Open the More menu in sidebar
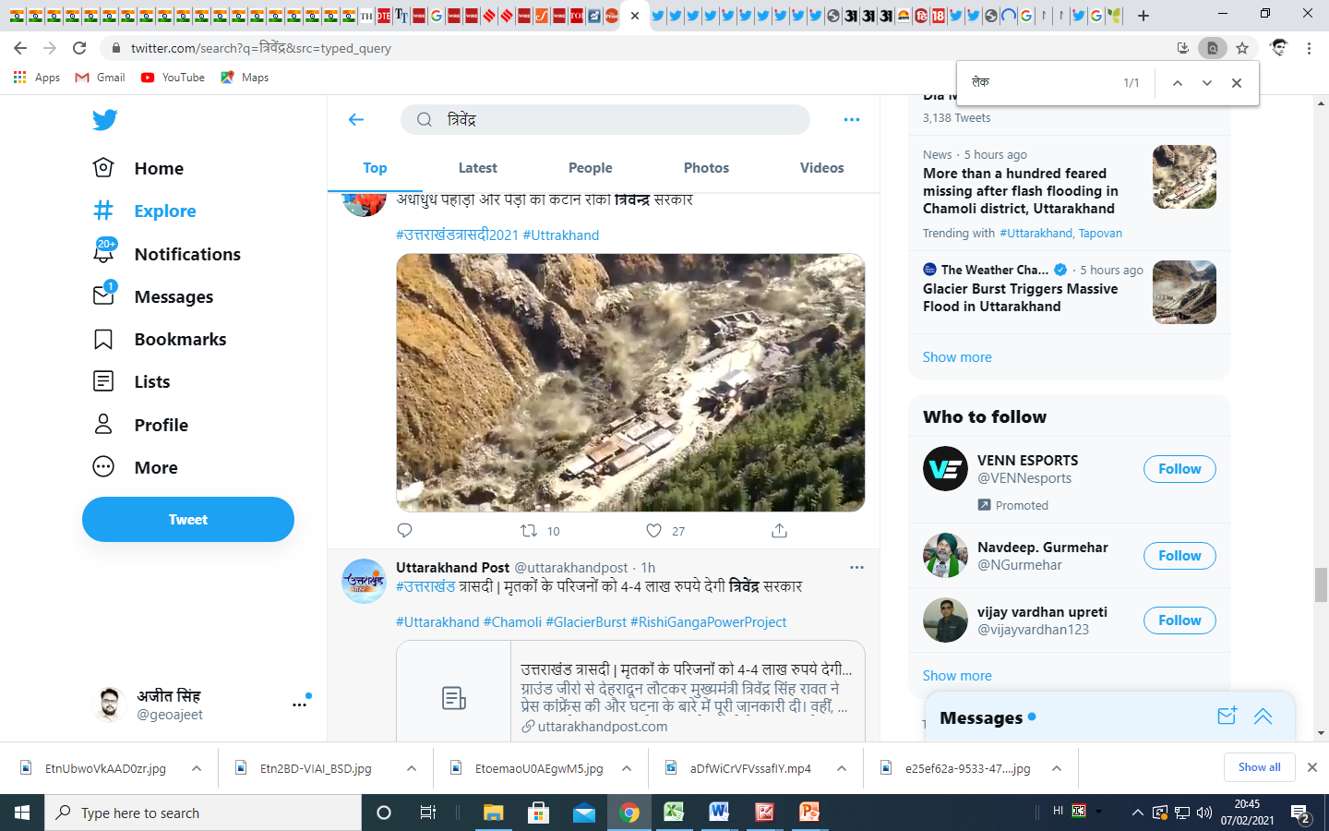 coord(135,467)
